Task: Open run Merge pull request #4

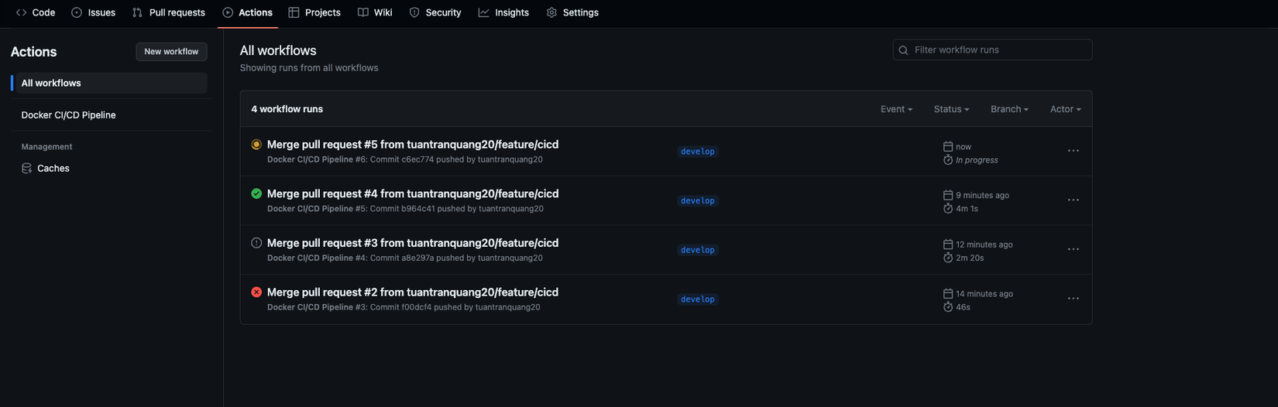Action: pyautogui.click(x=413, y=193)
